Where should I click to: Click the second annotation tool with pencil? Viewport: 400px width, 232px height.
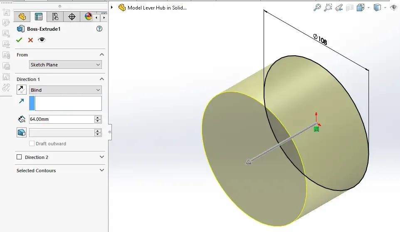point(6,23)
